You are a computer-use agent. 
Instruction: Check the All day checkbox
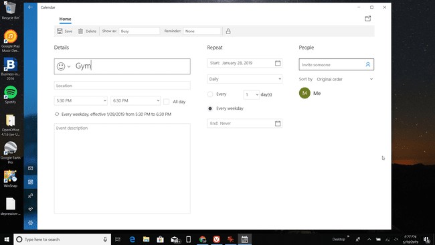[166, 102]
